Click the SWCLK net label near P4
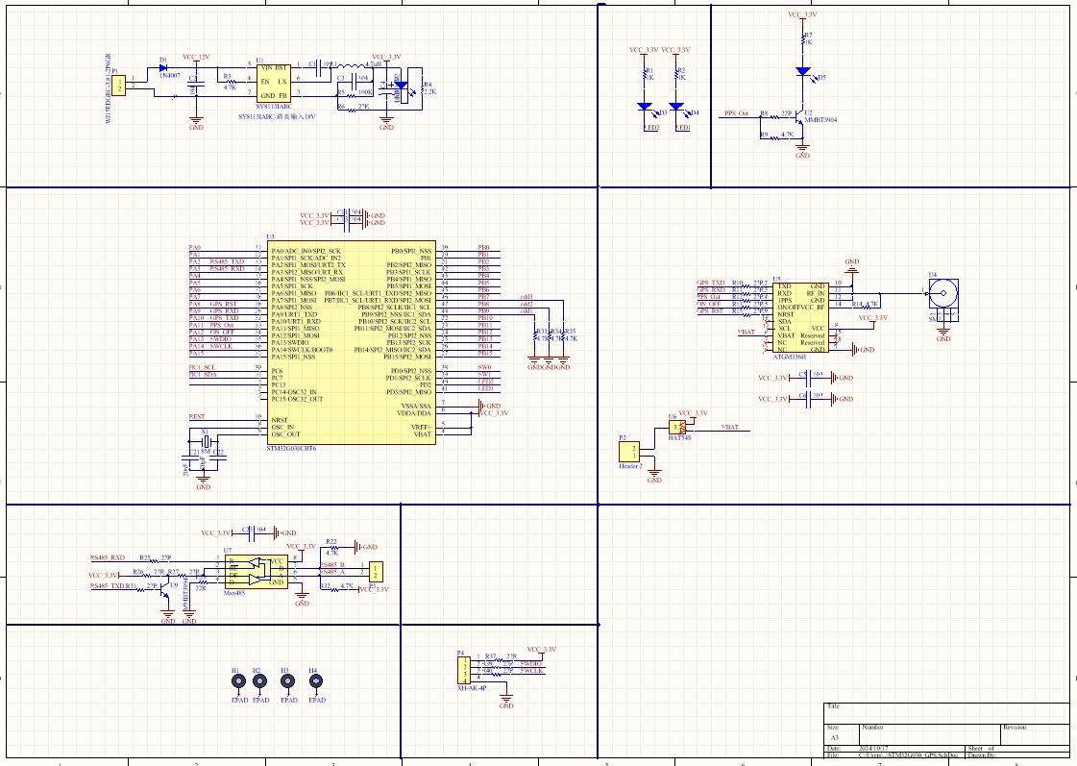1077x766 pixels. tap(531, 671)
